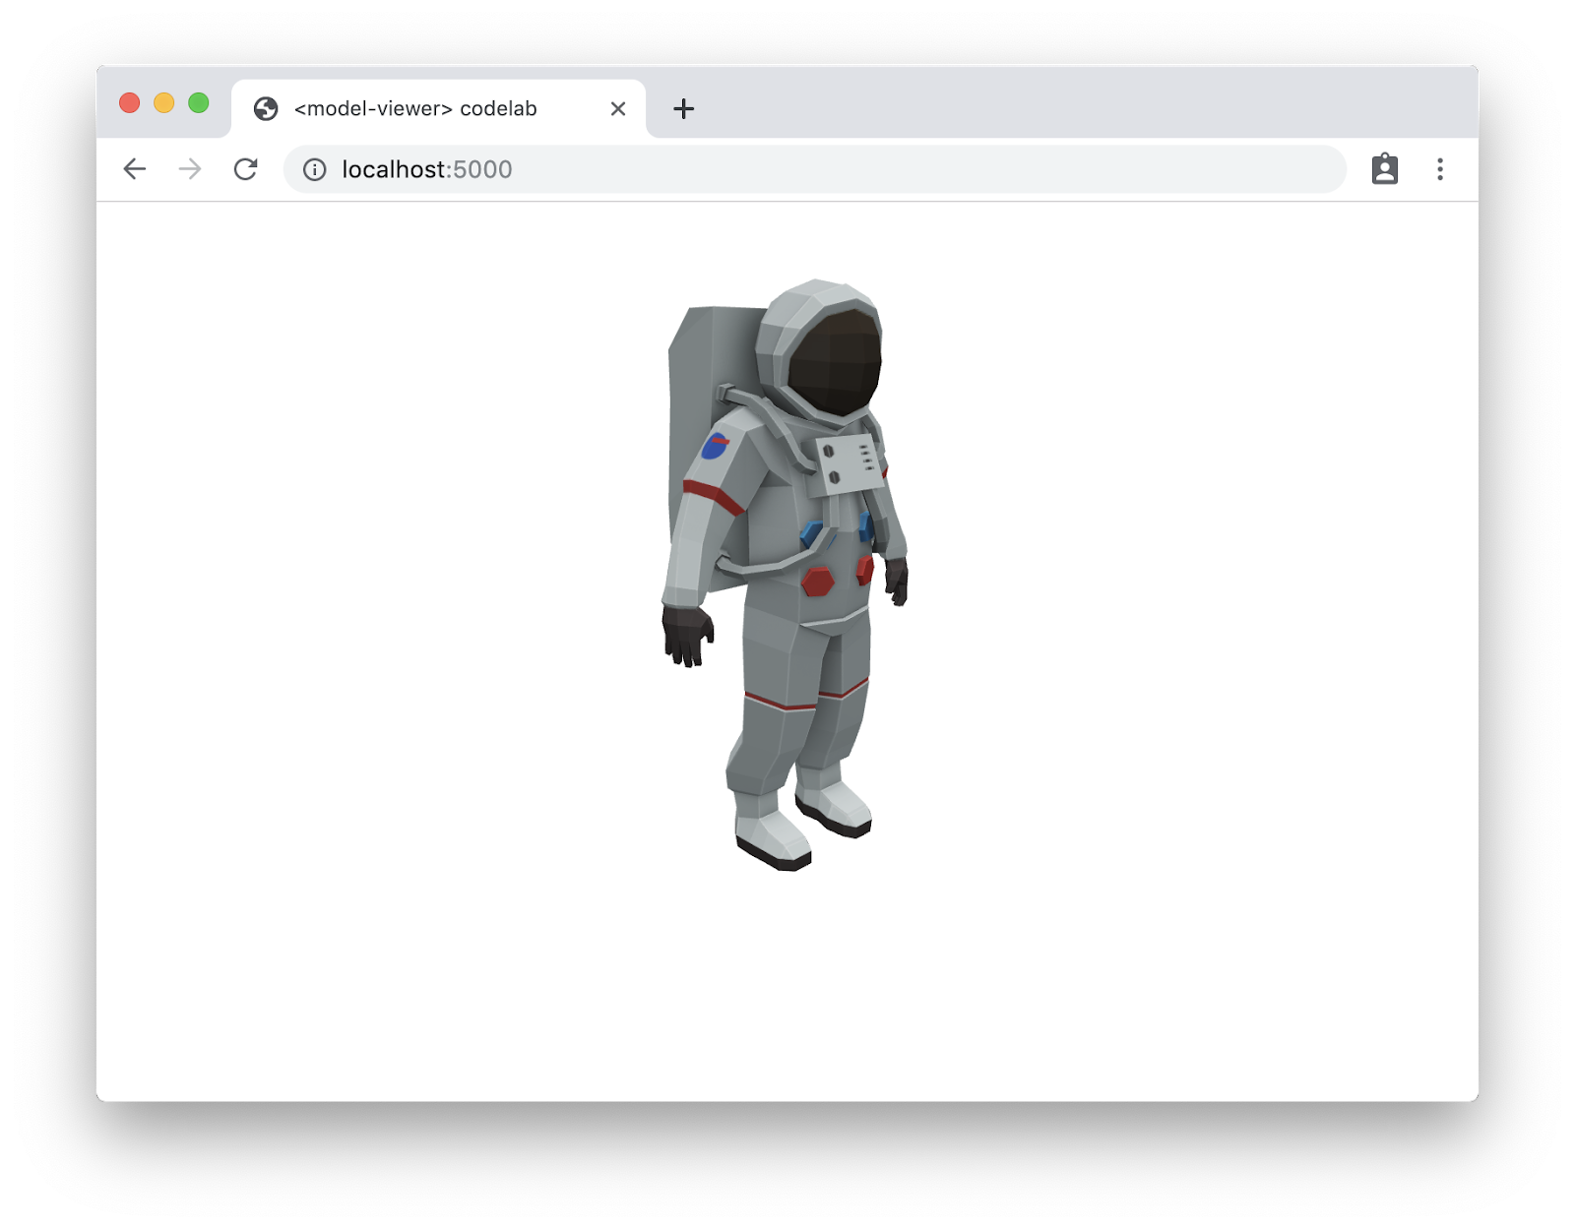Close the model-viewer codelab tab
This screenshot has height=1229, width=1575.
click(618, 108)
